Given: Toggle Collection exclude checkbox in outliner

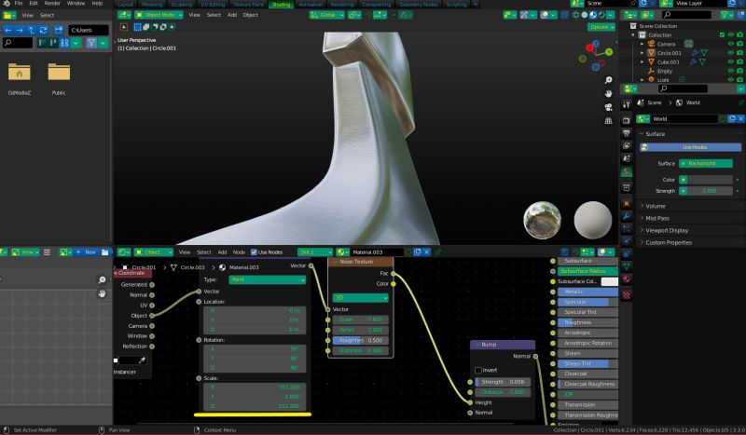Looking at the screenshot, I should (x=722, y=34).
